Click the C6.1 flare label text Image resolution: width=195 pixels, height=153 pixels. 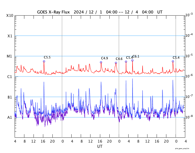[136, 57]
